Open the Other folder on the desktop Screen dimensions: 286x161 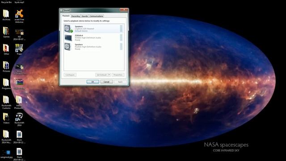click(x=6, y=48)
